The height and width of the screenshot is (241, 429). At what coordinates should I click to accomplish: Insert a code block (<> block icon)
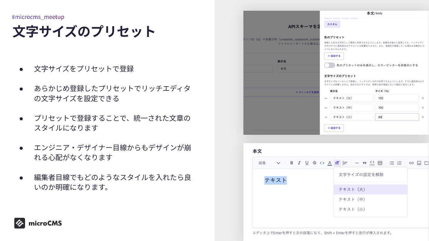pos(372,163)
